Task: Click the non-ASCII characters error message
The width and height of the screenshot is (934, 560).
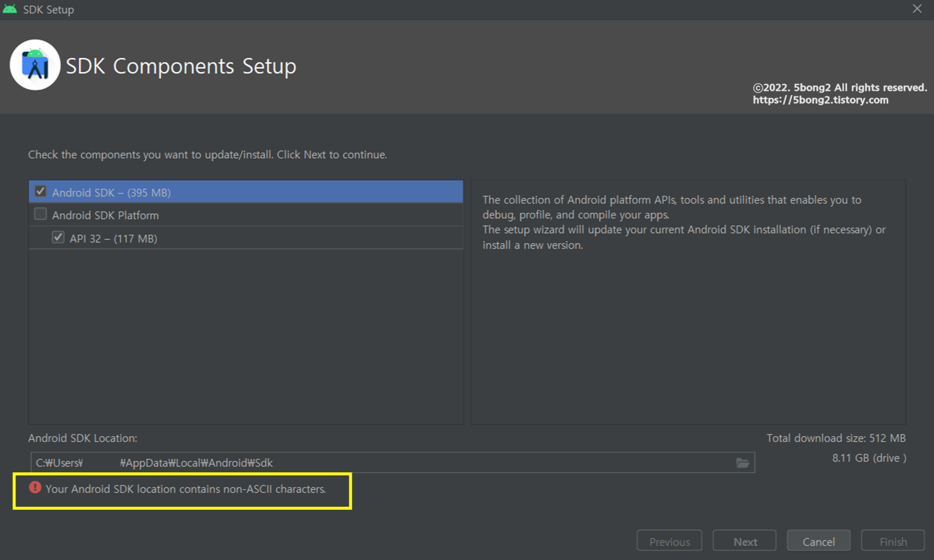Action: [186, 489]
